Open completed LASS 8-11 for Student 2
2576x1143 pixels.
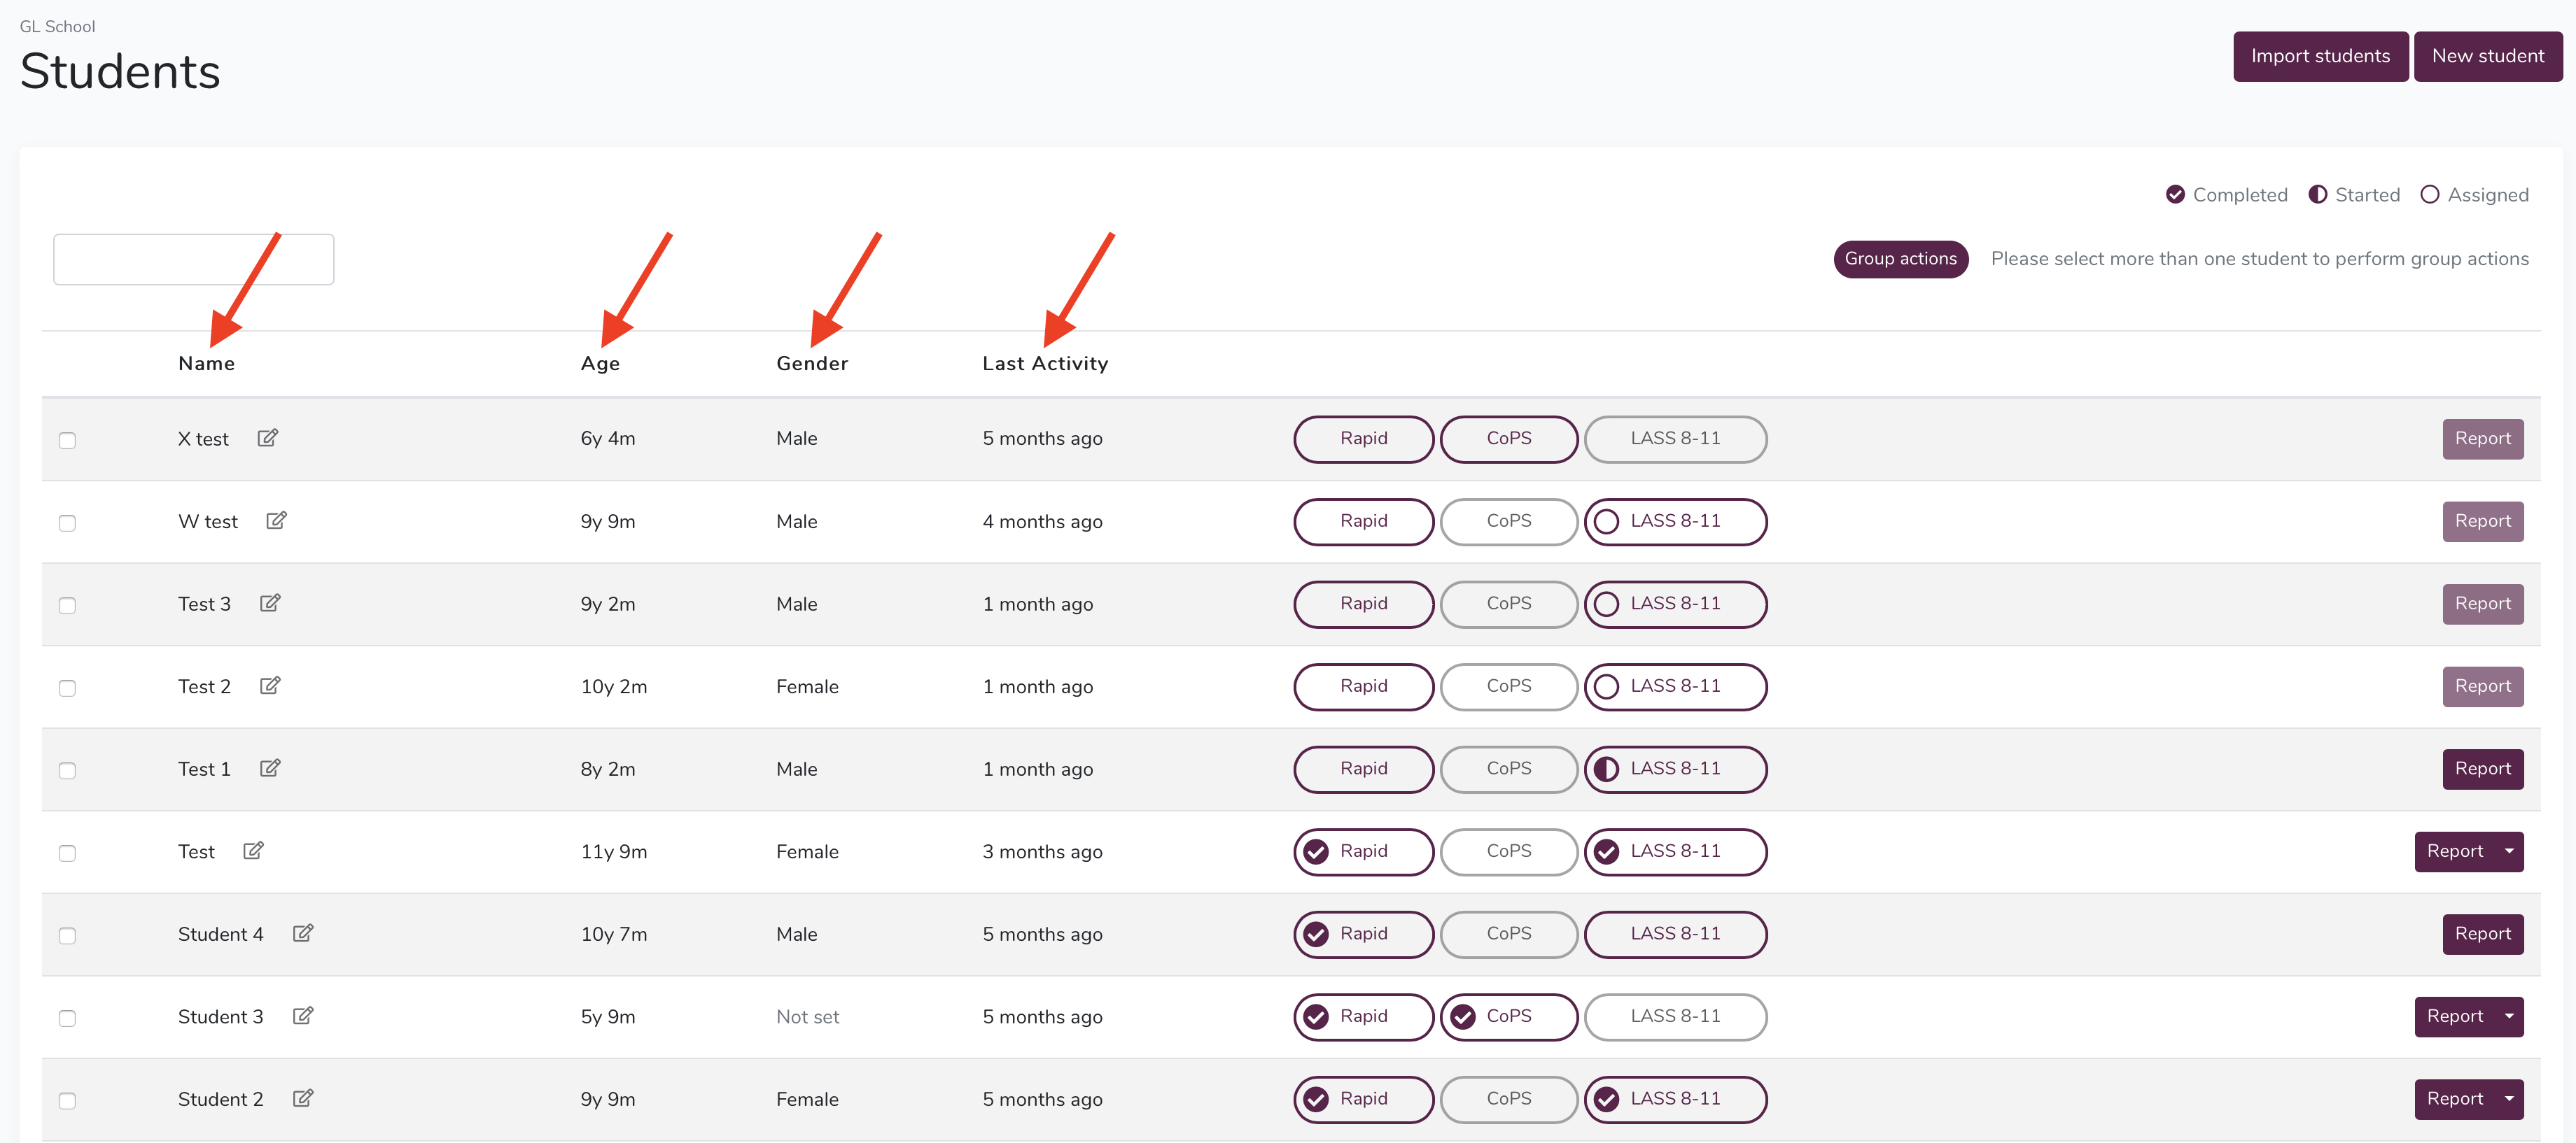pyautogui.click(x=1675, y=1099)
